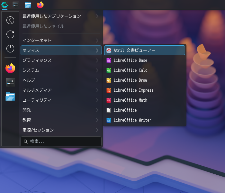
Task: Select the オフィス category
Action: pos(61,51)
